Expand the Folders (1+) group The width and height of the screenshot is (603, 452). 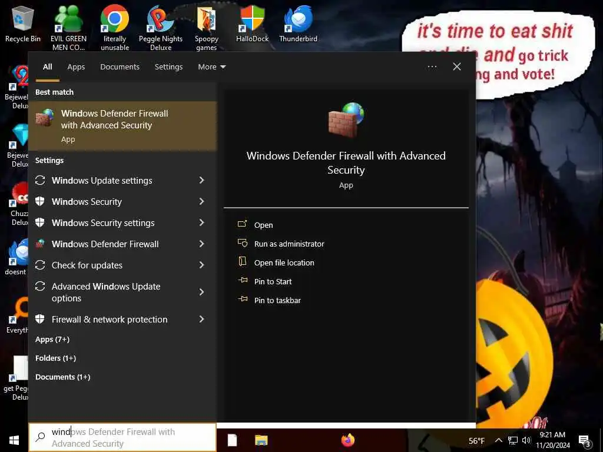55,358
